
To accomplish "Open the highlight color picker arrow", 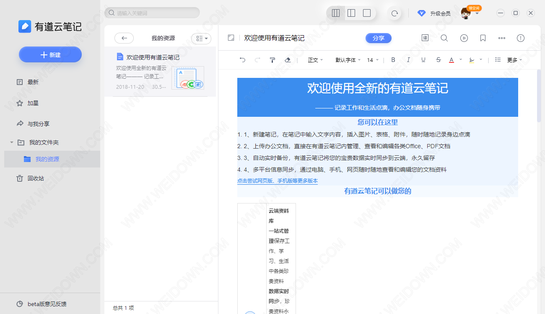I will point(481,59).
